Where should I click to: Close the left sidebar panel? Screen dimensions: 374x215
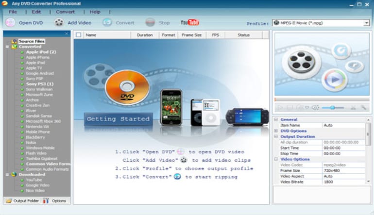coord(67,33)
